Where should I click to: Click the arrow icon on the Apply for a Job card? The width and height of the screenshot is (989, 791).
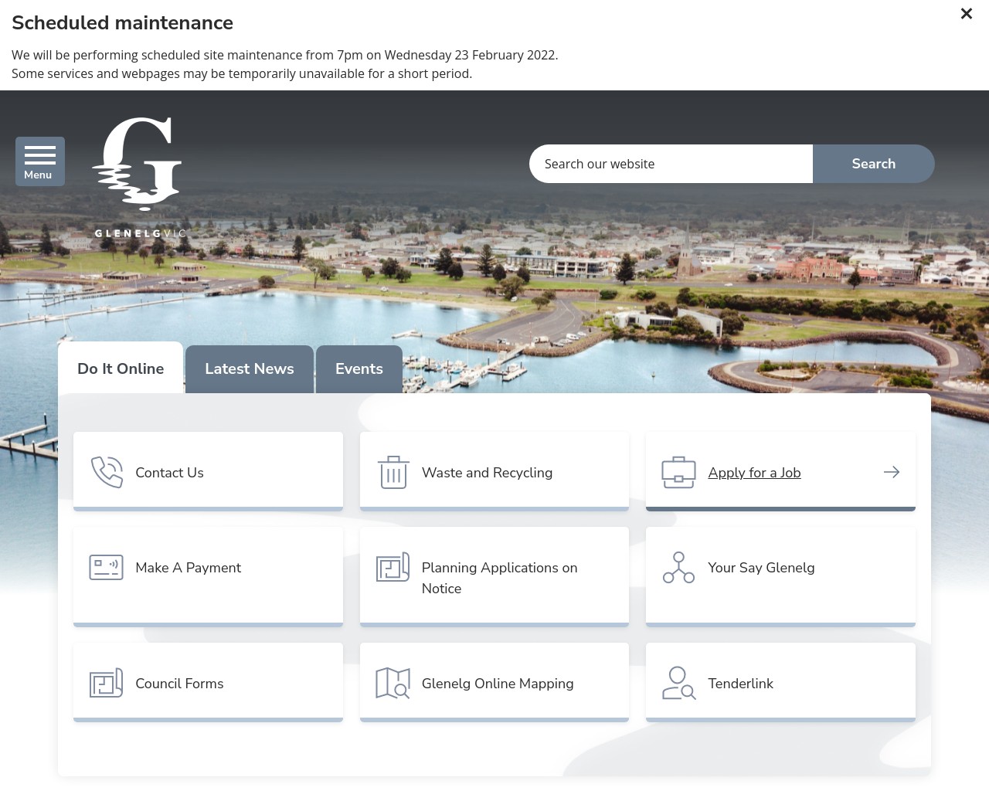(892, 472)
